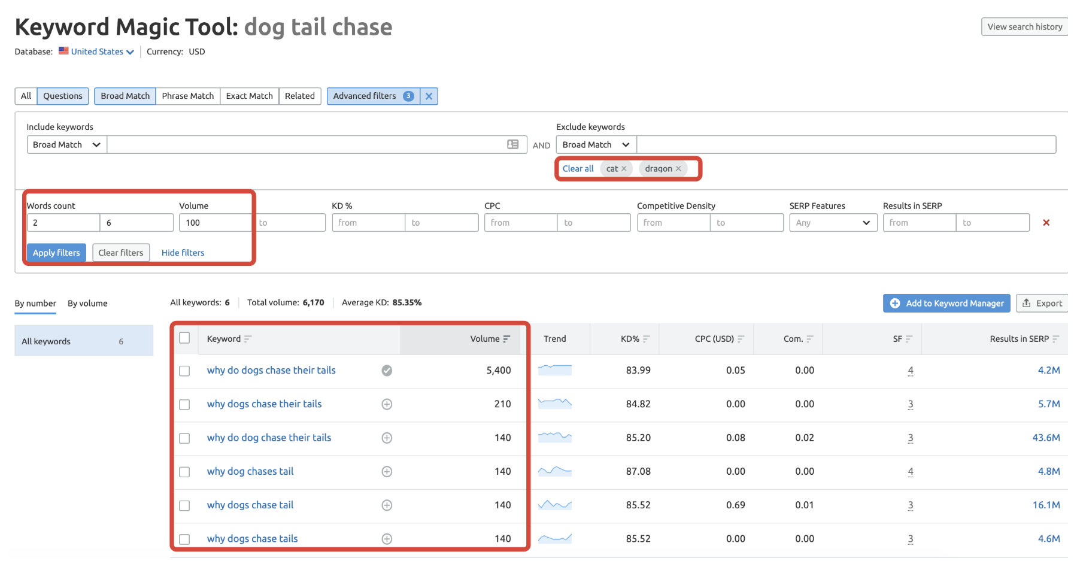Open the Include keywords Broad Match dropdown
Screen dimensions: 1074x570
tap(66, 144)
